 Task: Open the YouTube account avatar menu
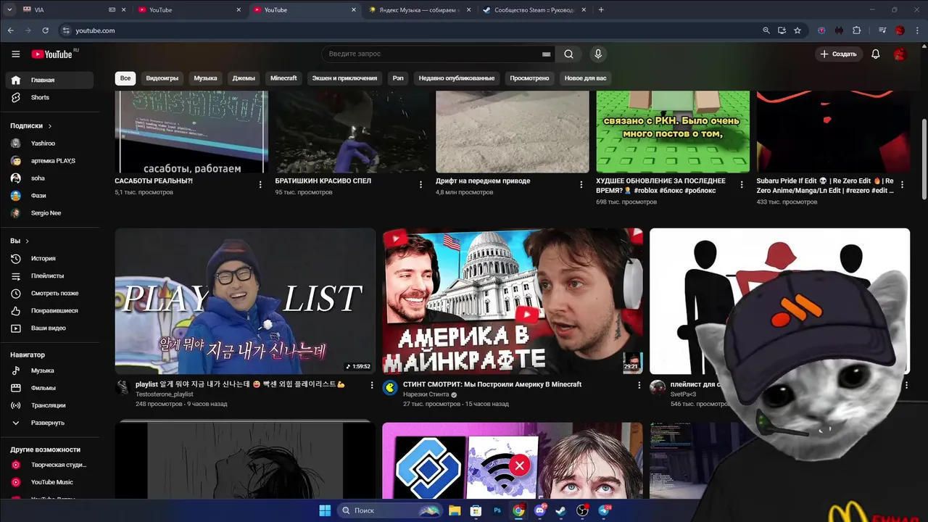(900, 54)
